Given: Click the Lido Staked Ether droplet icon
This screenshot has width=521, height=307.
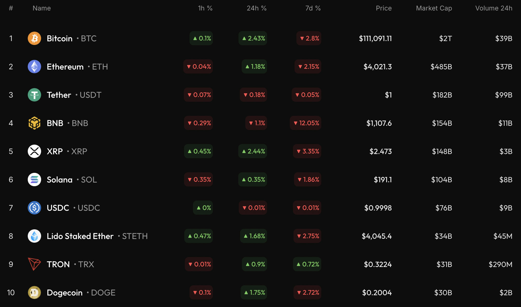Looking at the screenshot, I should (x=34, y=236).
